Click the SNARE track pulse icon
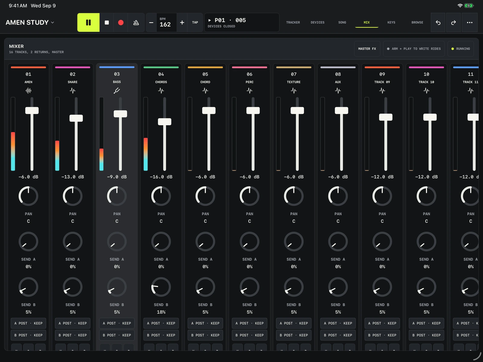This screenshot has width=483, height=362. coord(72,91)
